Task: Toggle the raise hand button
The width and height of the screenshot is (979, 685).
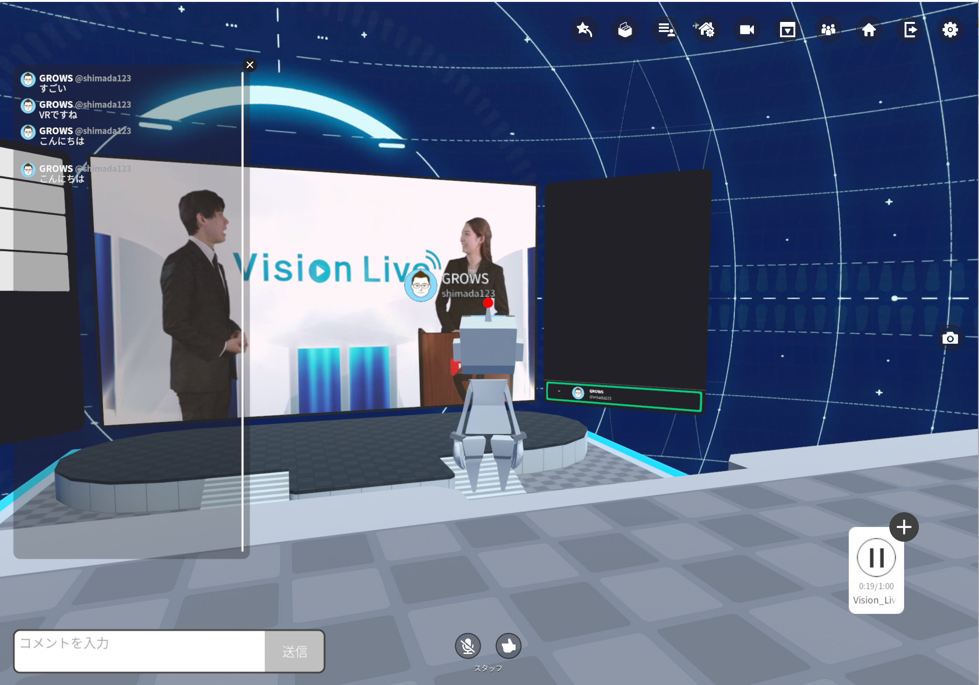Action: tap(509, 646)
